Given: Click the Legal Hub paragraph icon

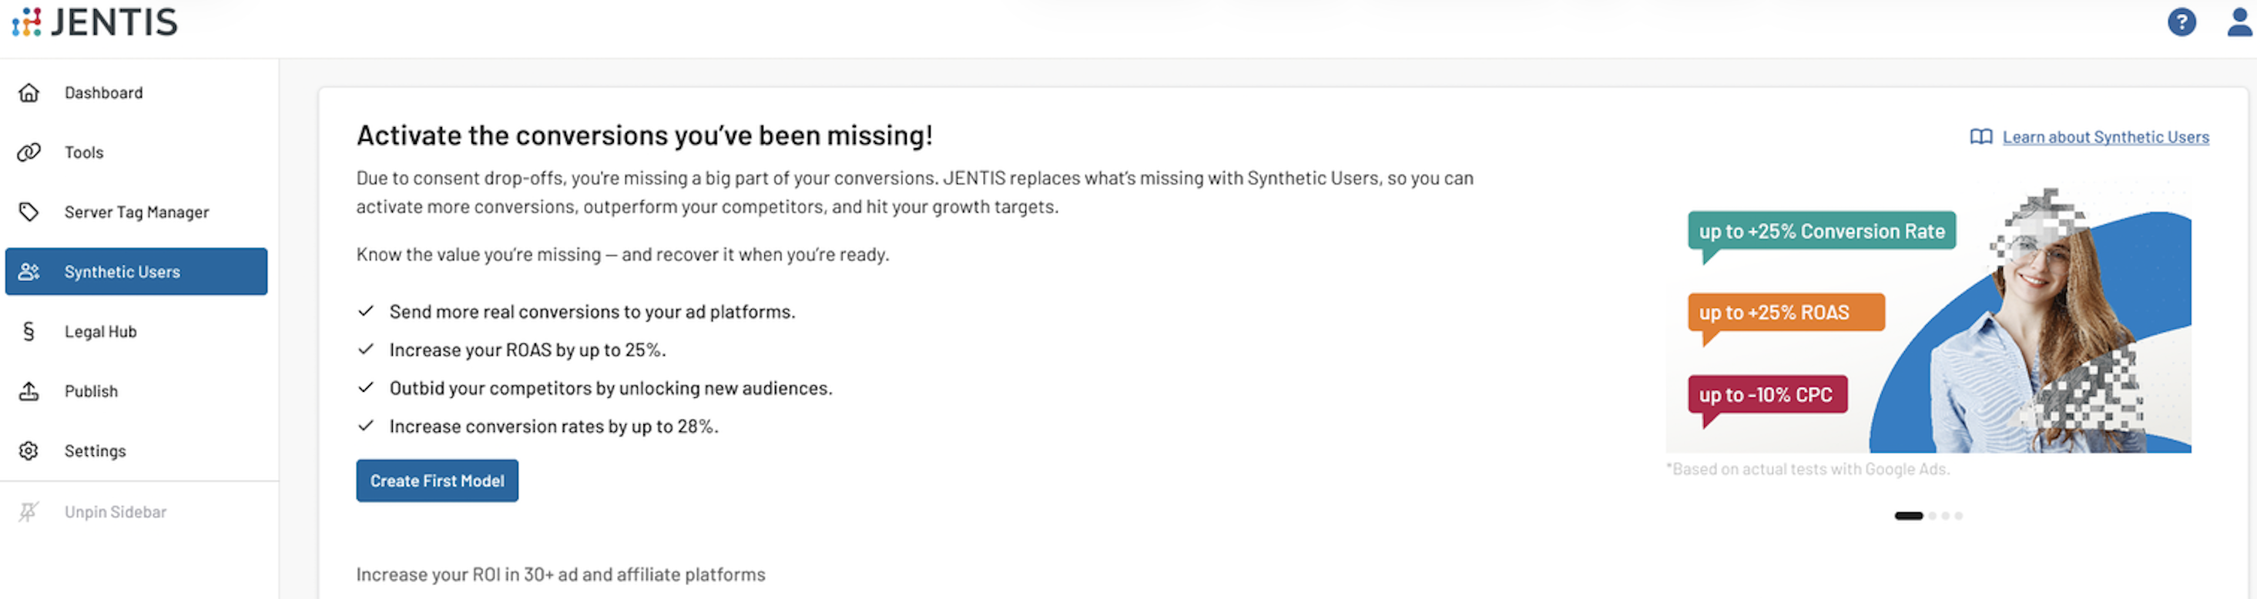Looking at the screenshot, I should coord(29,331).
